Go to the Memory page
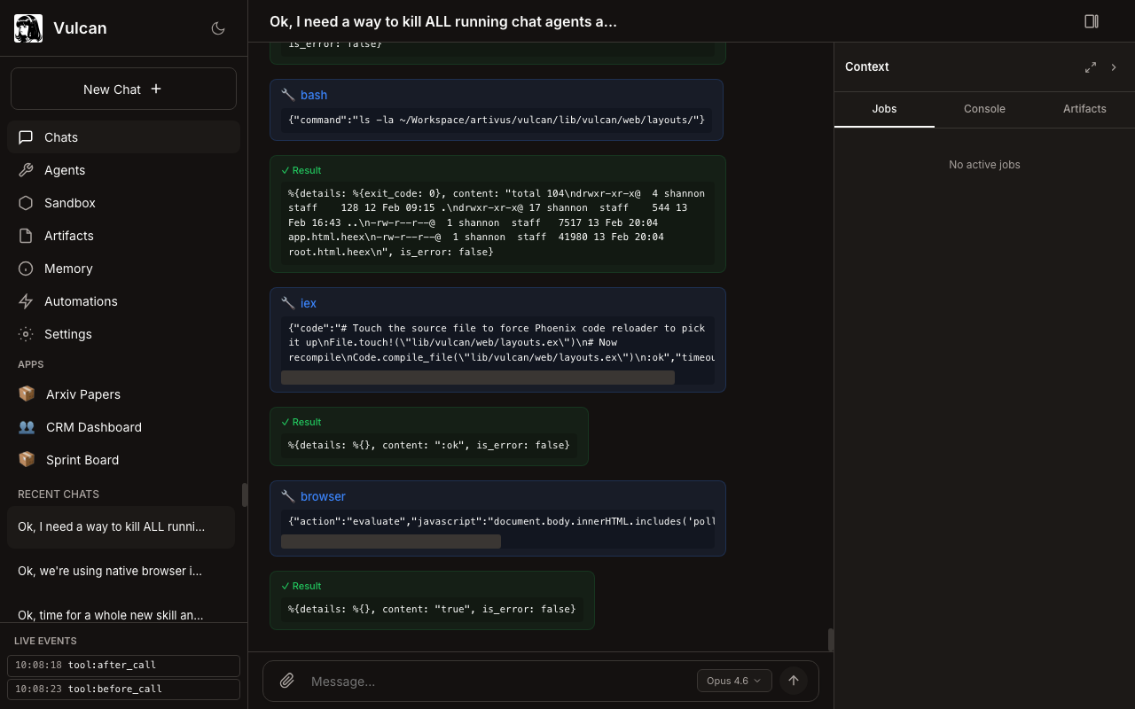 coord(68,269)
